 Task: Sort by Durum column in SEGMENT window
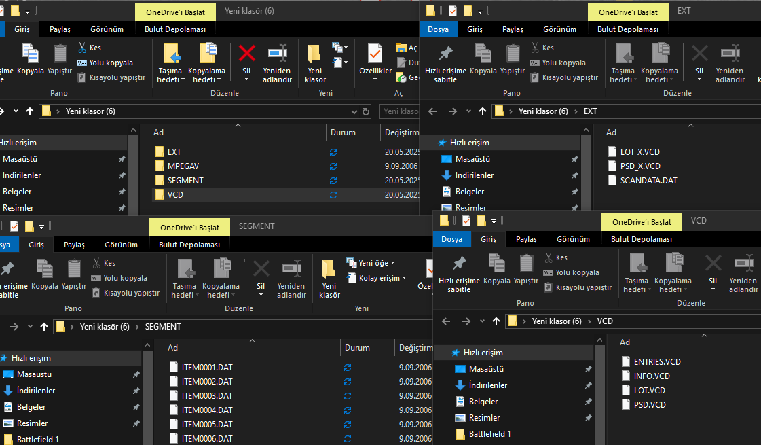pos(357,348)
